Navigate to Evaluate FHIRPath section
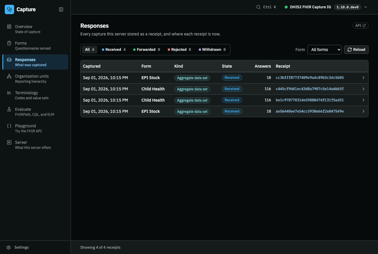Image resolution: width=378 pixels, height=254 pixels. (x=35, y=112)
